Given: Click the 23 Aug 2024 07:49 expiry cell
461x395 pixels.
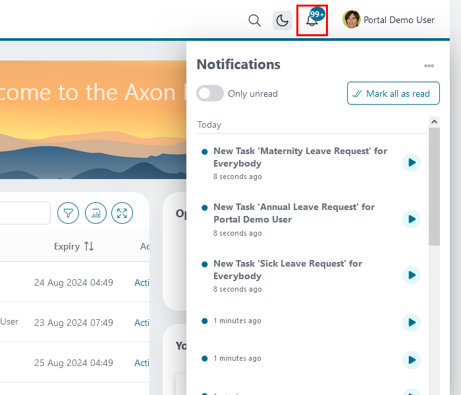Looking at the screenshot, I should [x=74, y=323].
